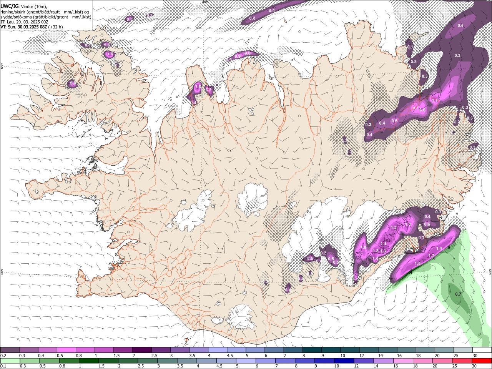Screen dimensions: 492x369
Task: Click the pale green 0.1 rain legend swatch
Action: click(x=10, y=361)
